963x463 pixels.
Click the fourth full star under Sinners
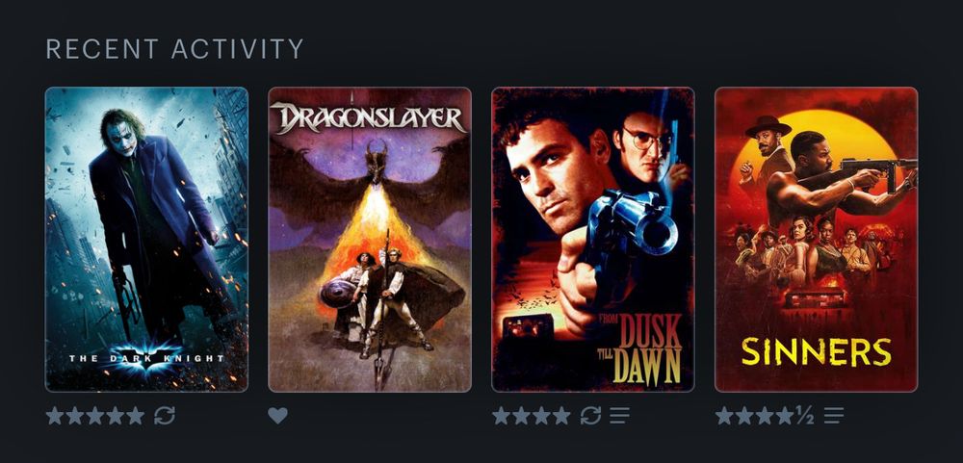coord(785,416)
